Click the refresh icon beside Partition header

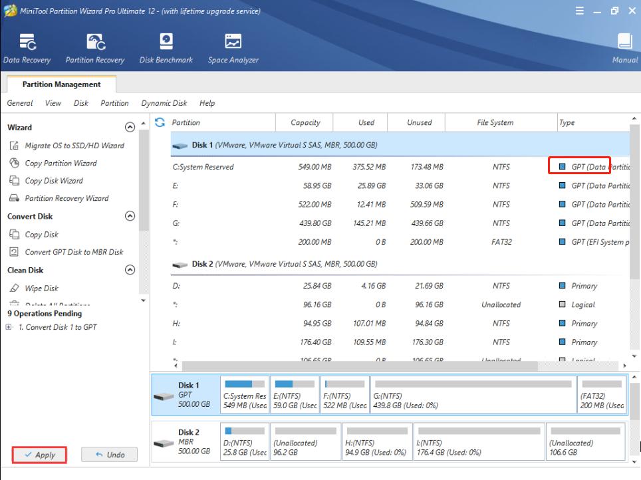tap(160, 122)
